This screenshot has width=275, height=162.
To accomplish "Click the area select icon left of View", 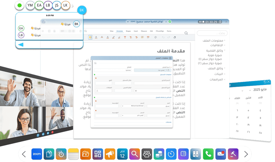I will [x=86, y=31].
